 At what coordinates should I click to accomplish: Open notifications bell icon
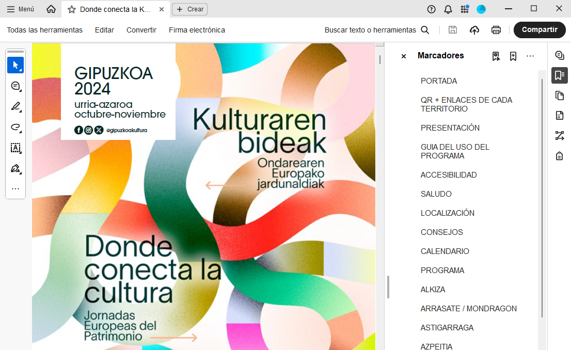tap(448, 9)
